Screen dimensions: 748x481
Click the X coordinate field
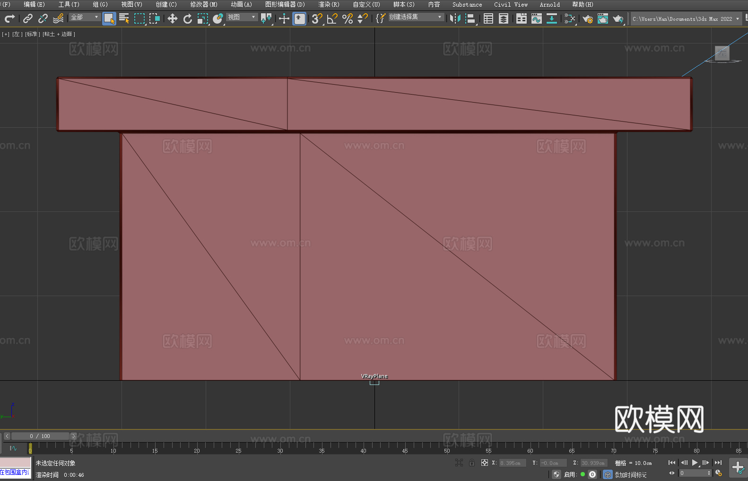(513, 463)
